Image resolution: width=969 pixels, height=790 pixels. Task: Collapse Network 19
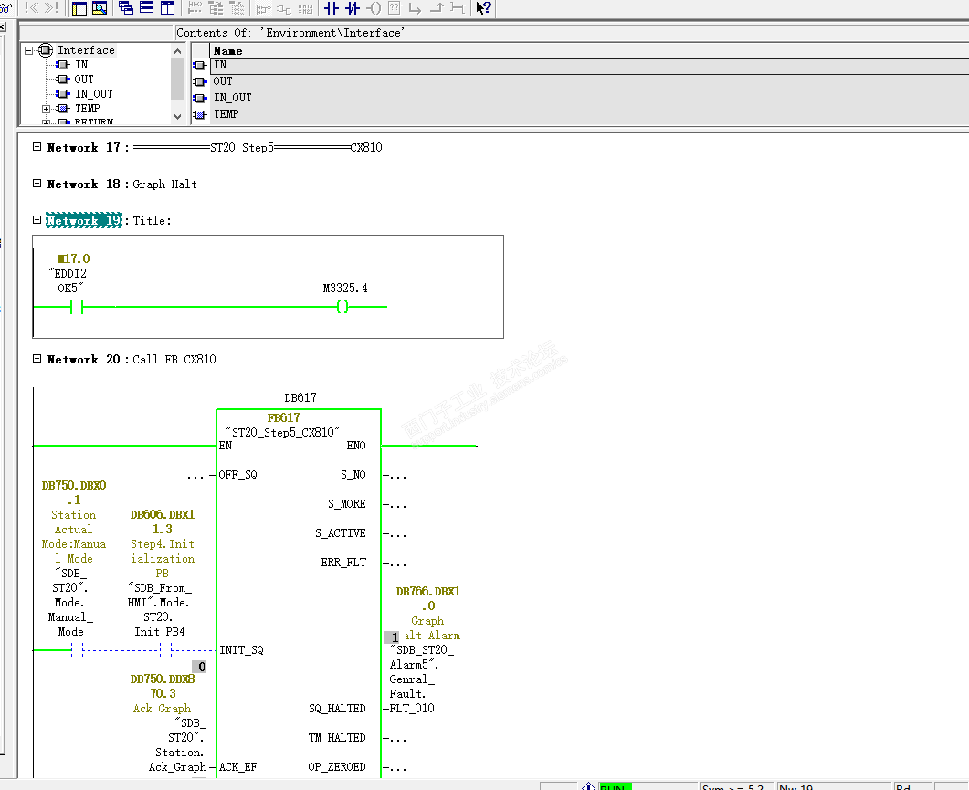pyautogui.click(x=37, y=220)
